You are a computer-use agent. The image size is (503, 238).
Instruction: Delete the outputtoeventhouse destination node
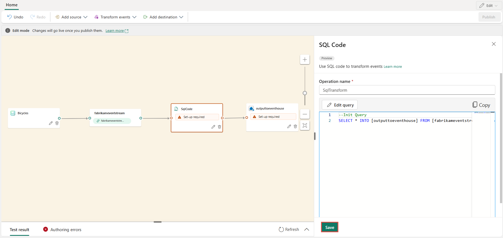point(295,126)
